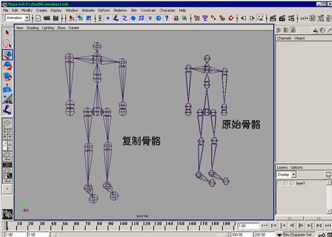Open the Skeleton menu

coord(120,10)
